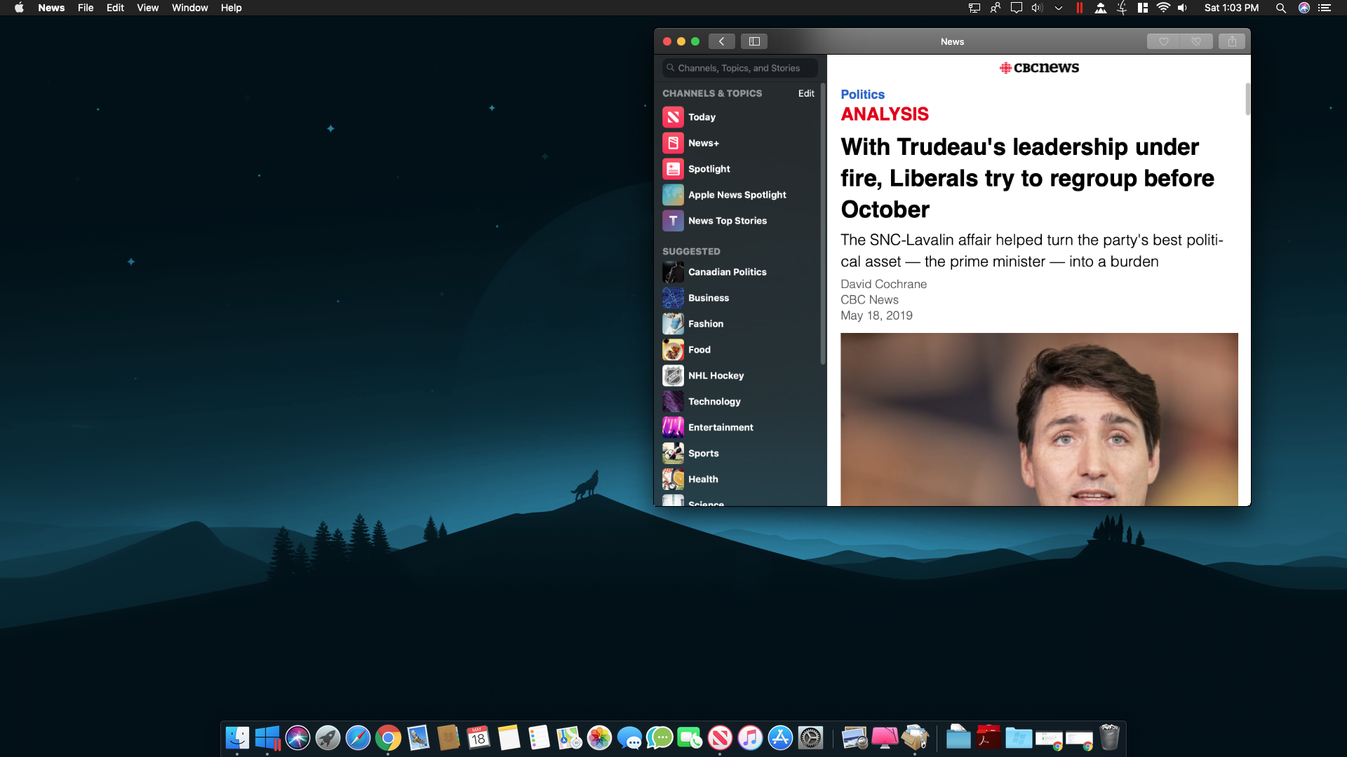1347x757 pixels.
Task: Open the News app menu
Action: 51,8
